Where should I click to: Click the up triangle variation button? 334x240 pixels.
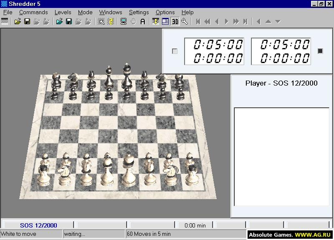[268, 22]
